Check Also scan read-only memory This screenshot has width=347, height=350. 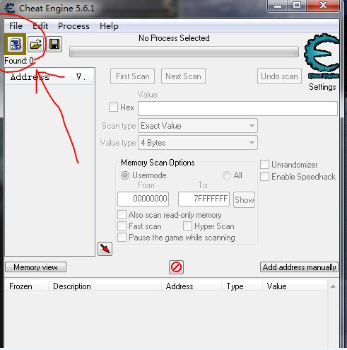(122, 215)
